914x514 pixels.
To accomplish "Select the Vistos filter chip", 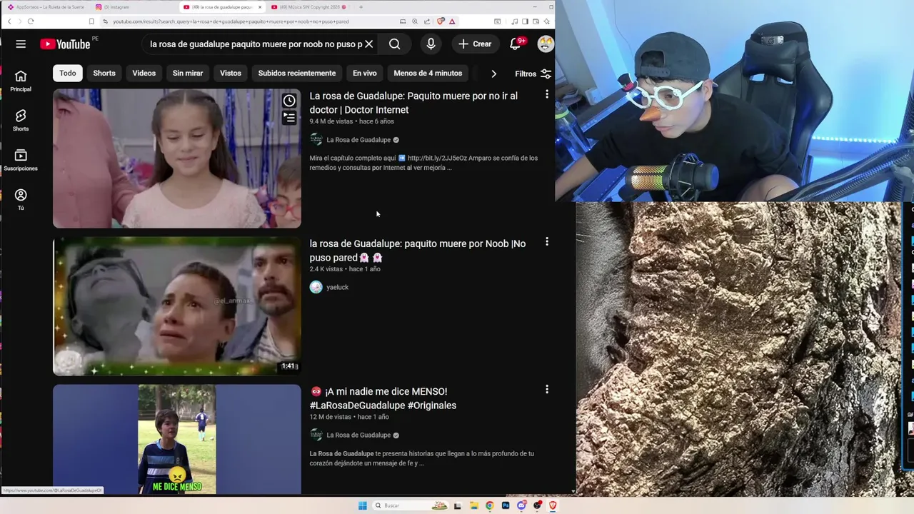I will click(231, 73).
